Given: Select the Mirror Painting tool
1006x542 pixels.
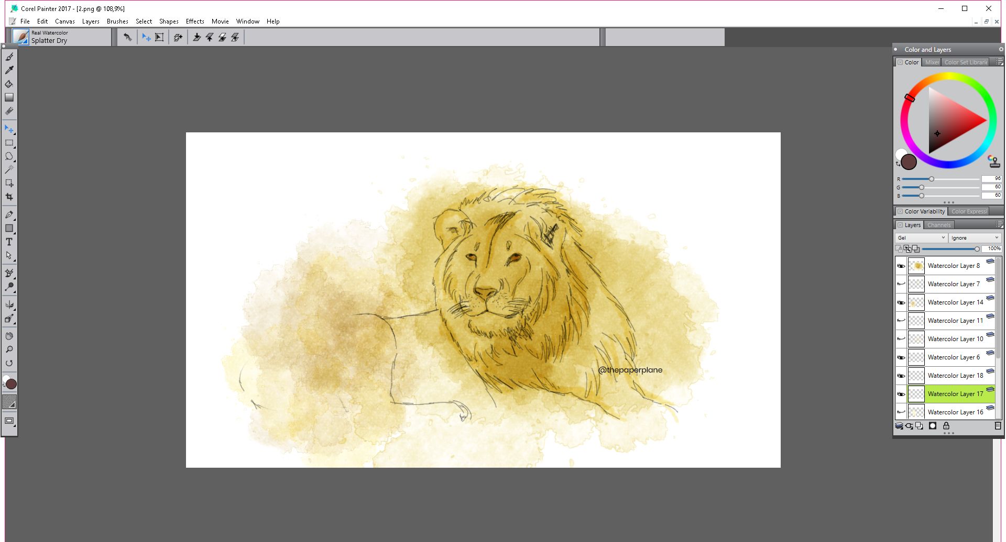Looking at the screenshot, I should pos(9,304).
